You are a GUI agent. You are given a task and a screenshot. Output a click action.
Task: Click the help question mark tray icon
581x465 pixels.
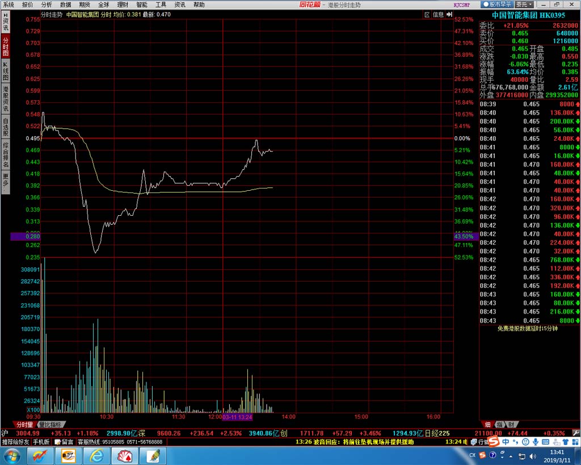(x=492, y=455)
